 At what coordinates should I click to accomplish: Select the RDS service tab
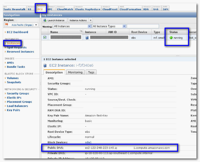tap(147, 8)
